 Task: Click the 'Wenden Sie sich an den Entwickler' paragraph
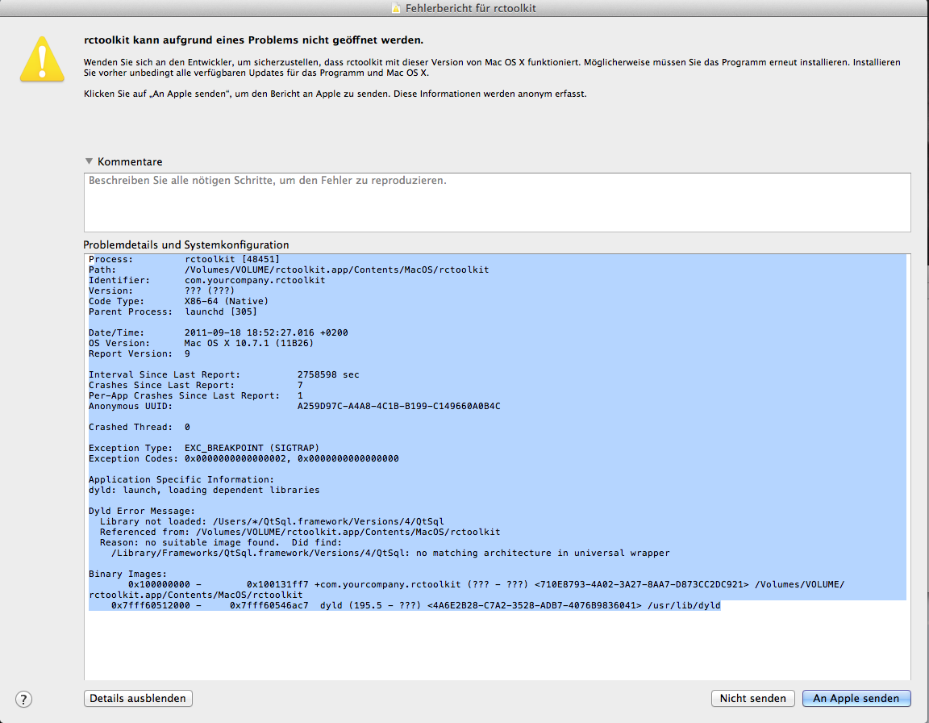[x=492, y=68]
